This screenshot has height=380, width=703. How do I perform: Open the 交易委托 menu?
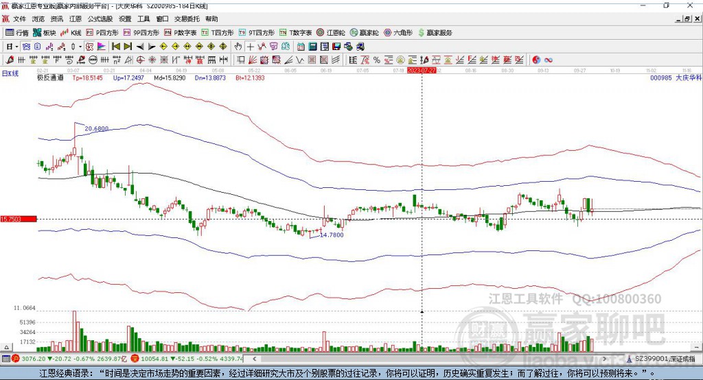187,19
